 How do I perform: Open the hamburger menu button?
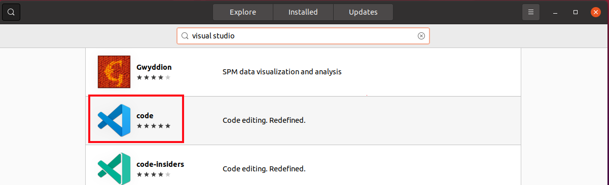[531, 12]
